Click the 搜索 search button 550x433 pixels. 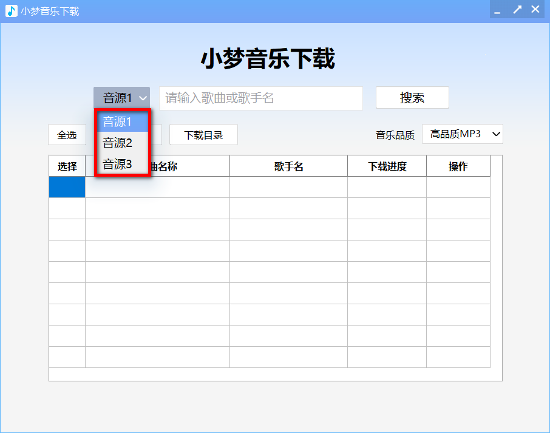[x=412, y=97]
